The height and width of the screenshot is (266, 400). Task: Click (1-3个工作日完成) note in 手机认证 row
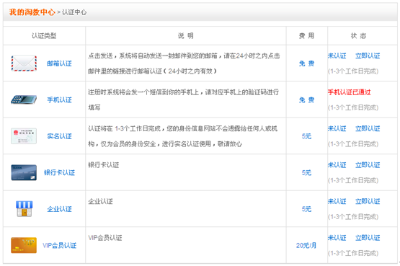(353, 107)
